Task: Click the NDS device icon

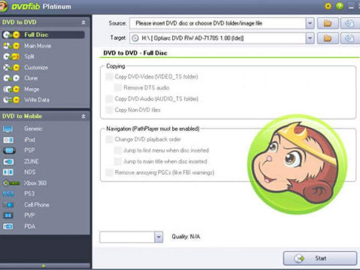Action: 8,172
